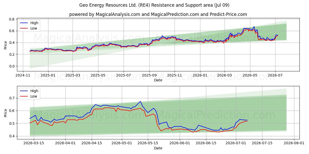309x154 pixels.
Task: Click the '0.8' price tick on top chart
Action: tap(11, 19)
